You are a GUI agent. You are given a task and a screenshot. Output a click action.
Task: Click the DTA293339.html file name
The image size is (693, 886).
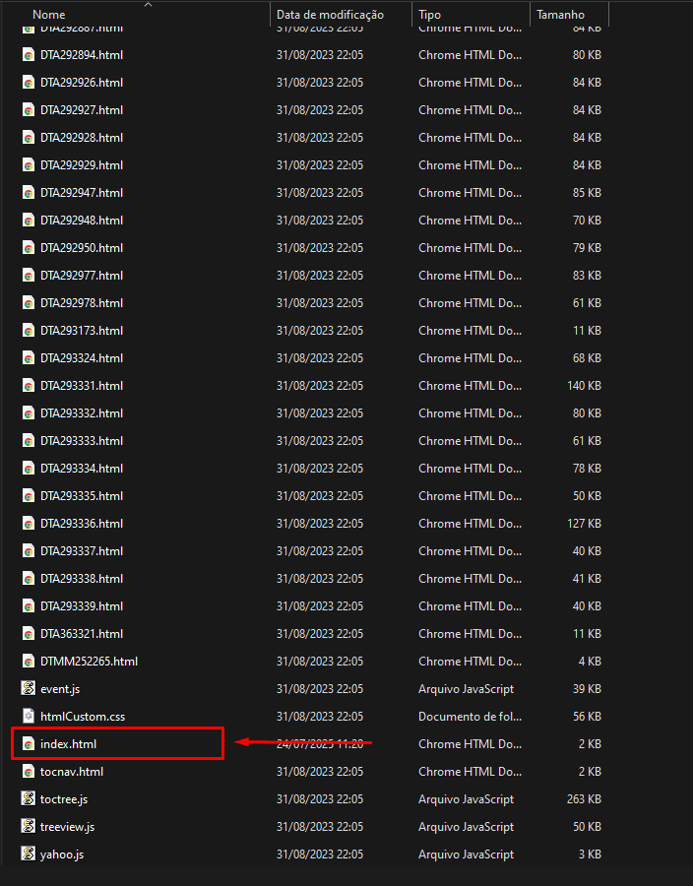(82, 606)
